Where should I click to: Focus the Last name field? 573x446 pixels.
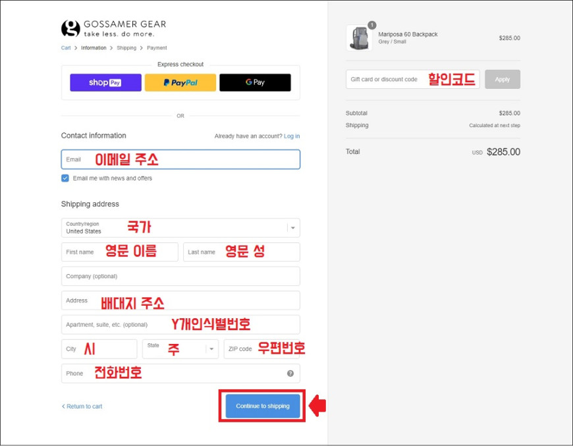[x=242, y=252]
